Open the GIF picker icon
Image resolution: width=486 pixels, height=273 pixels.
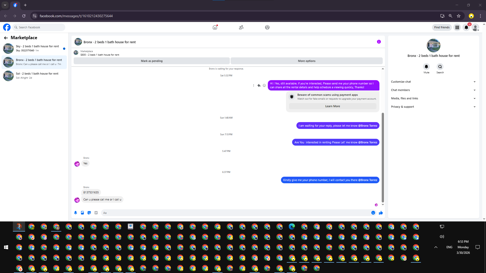96,213
